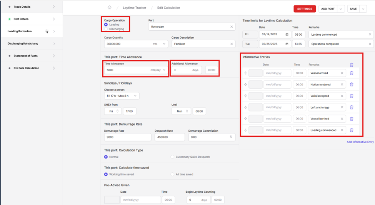Select All time saved option
Image resolution: width=375 pixels, height=205 pixels.
click(x=172, y=174)
